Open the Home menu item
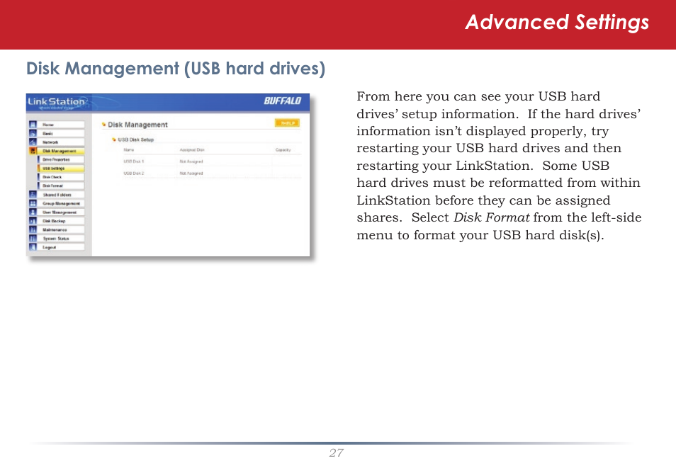The image size is (676, 468). tap(61, 125)
